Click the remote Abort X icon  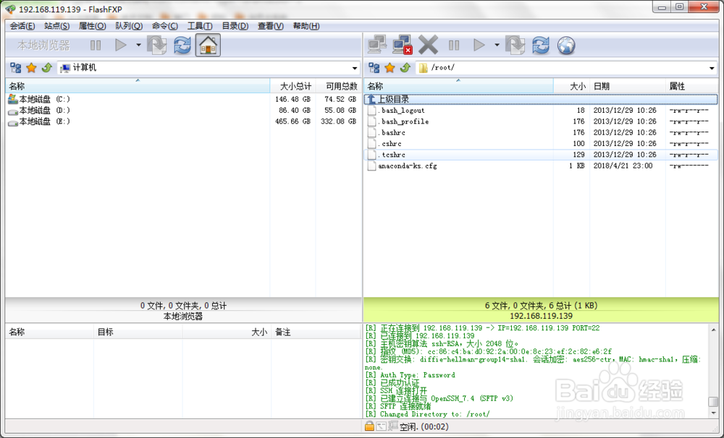click(428, 46)
